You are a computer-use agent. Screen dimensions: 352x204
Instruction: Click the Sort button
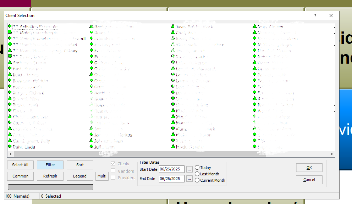point(80,165)
